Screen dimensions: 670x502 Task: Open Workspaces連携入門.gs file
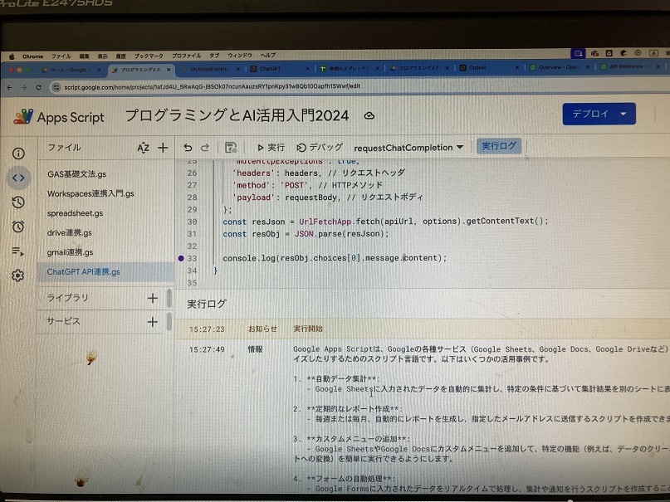click(90, 194)
